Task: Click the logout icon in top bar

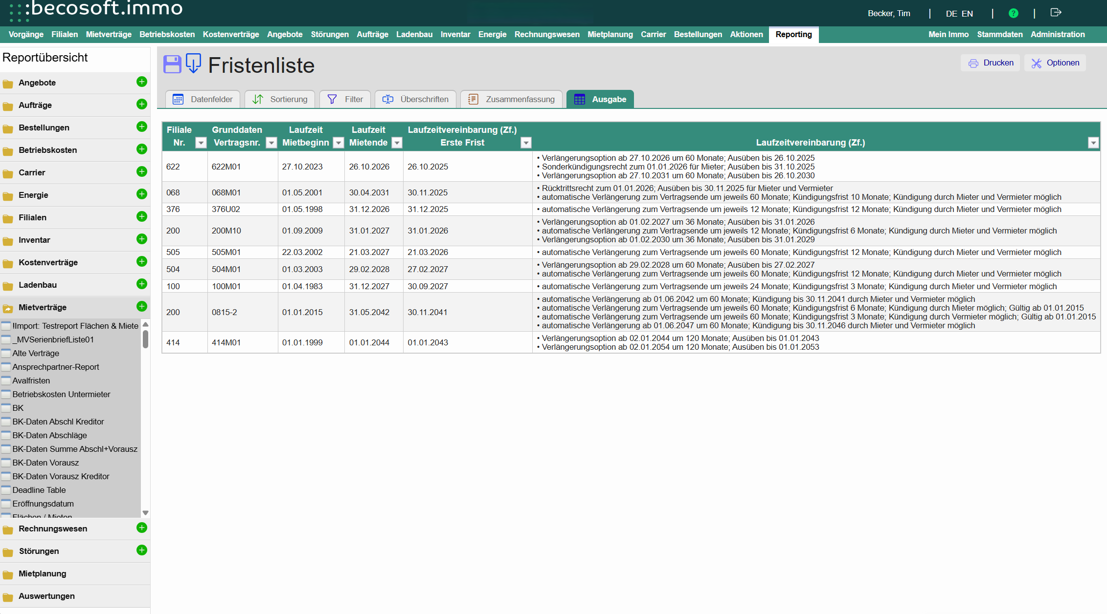Action: [1056, 13]
